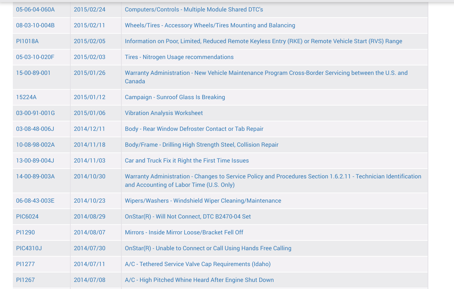Open bulletin PIC4310J
The height and width of the screenshot is (289, 454).
(x=29, y=248)
